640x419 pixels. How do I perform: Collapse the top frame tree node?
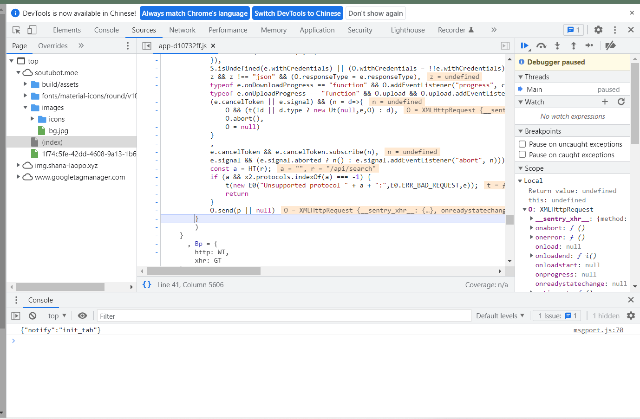coord(11,61)
